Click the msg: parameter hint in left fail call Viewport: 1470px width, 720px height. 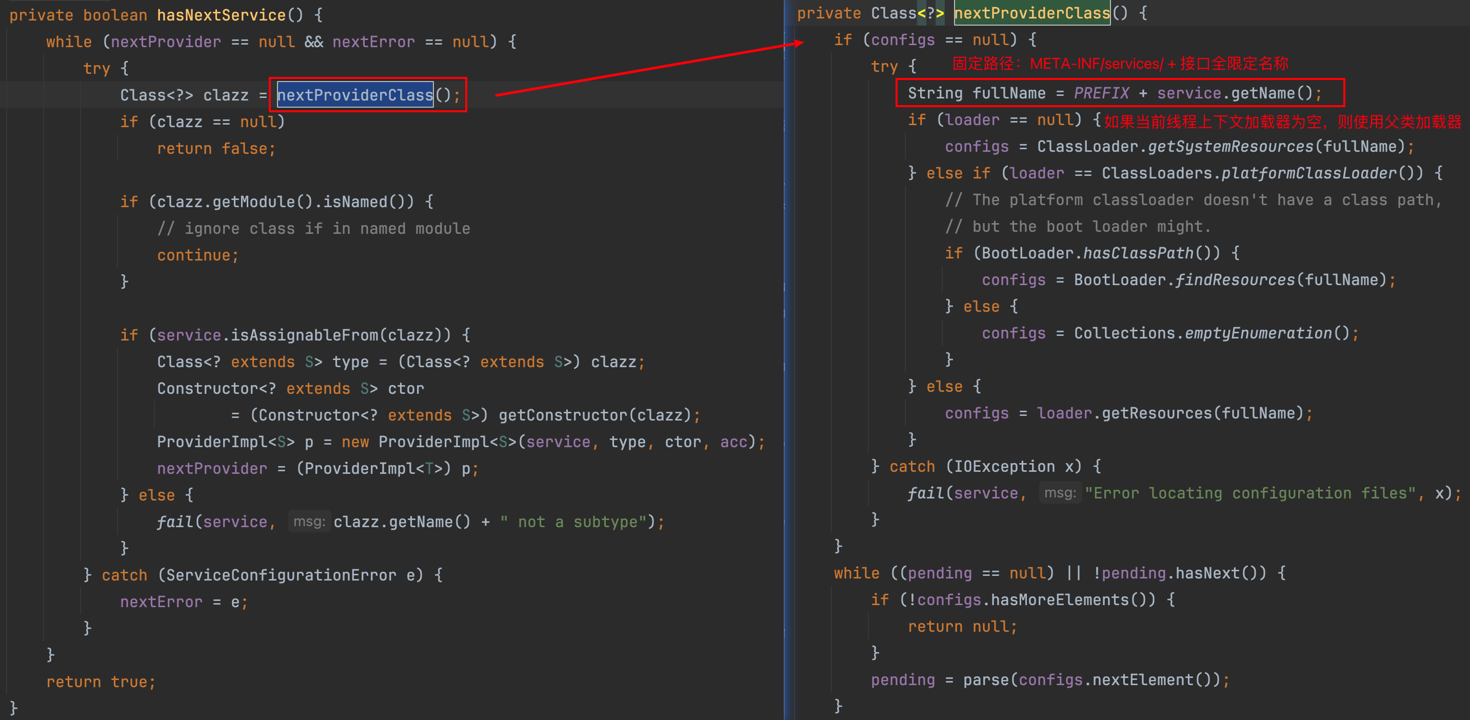(x=309, y=522)
